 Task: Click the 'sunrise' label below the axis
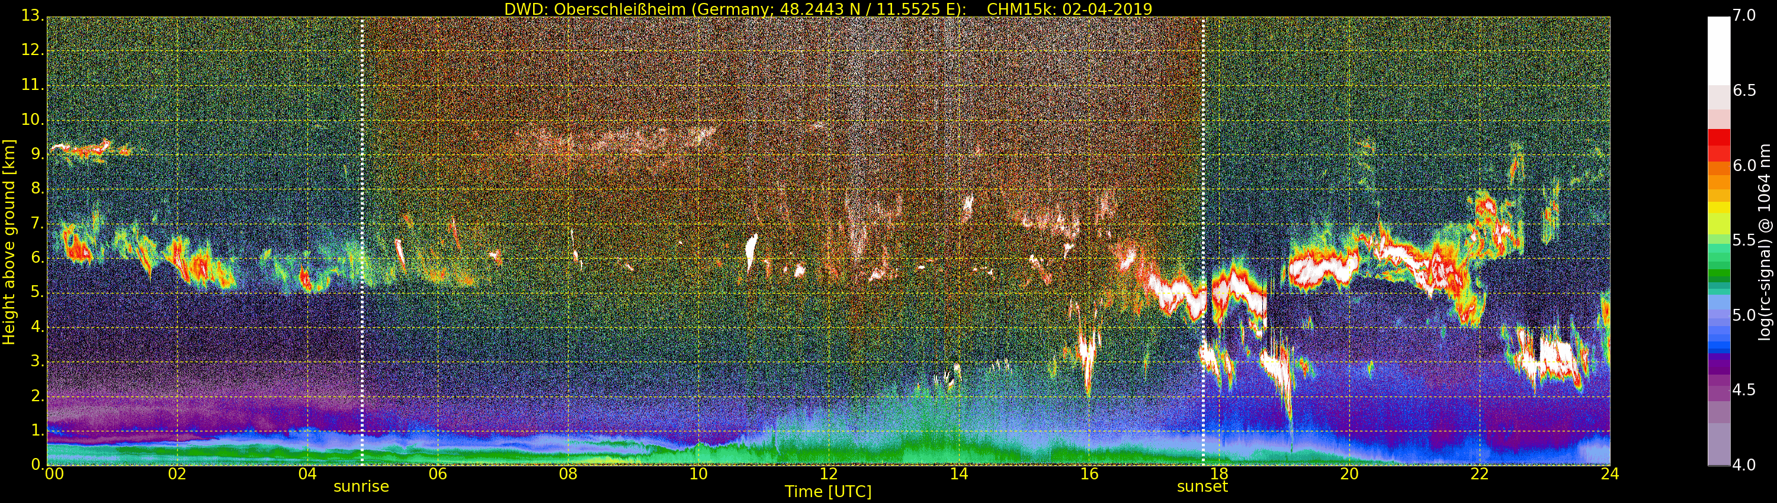point(361,486)
